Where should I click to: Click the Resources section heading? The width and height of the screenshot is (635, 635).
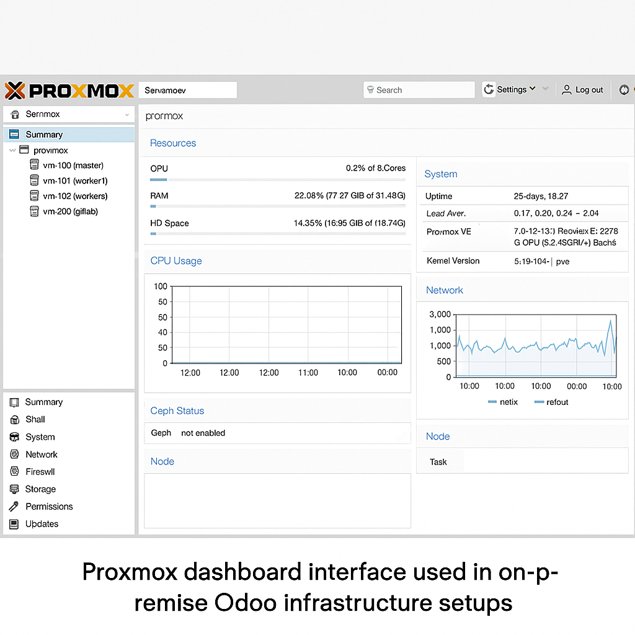[173, 143]
